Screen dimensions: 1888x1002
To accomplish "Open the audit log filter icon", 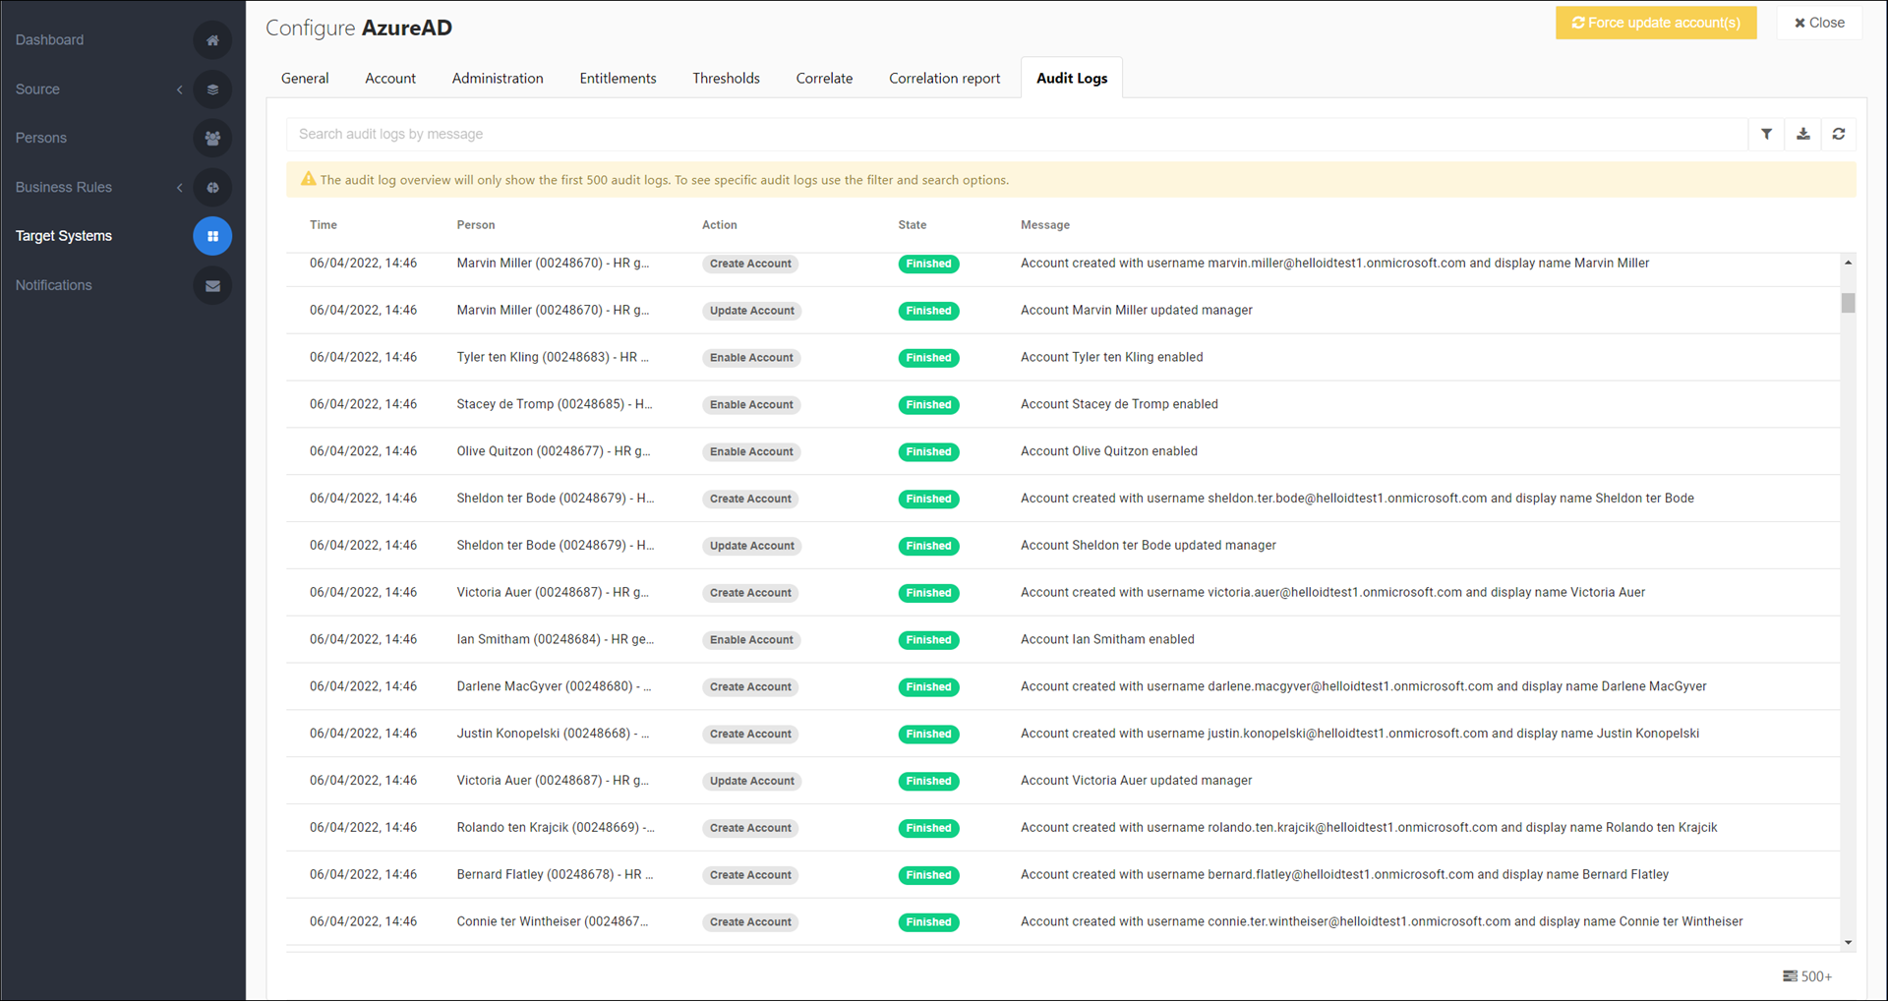I will pos(1766,134).
